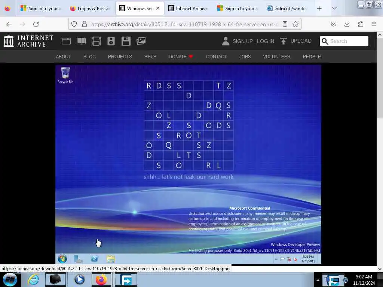Screen dimensions: 383x287
Task: Click page scrollbar up arrow
Action: click(x=380, y=35)
